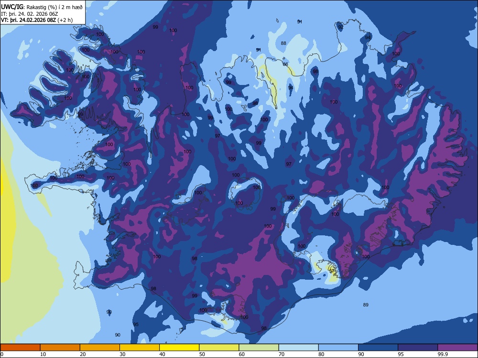Click the legend tick label 20
The width and height of the screenshot is (478, 358).
pyautogui.click(x=83, y=354)
